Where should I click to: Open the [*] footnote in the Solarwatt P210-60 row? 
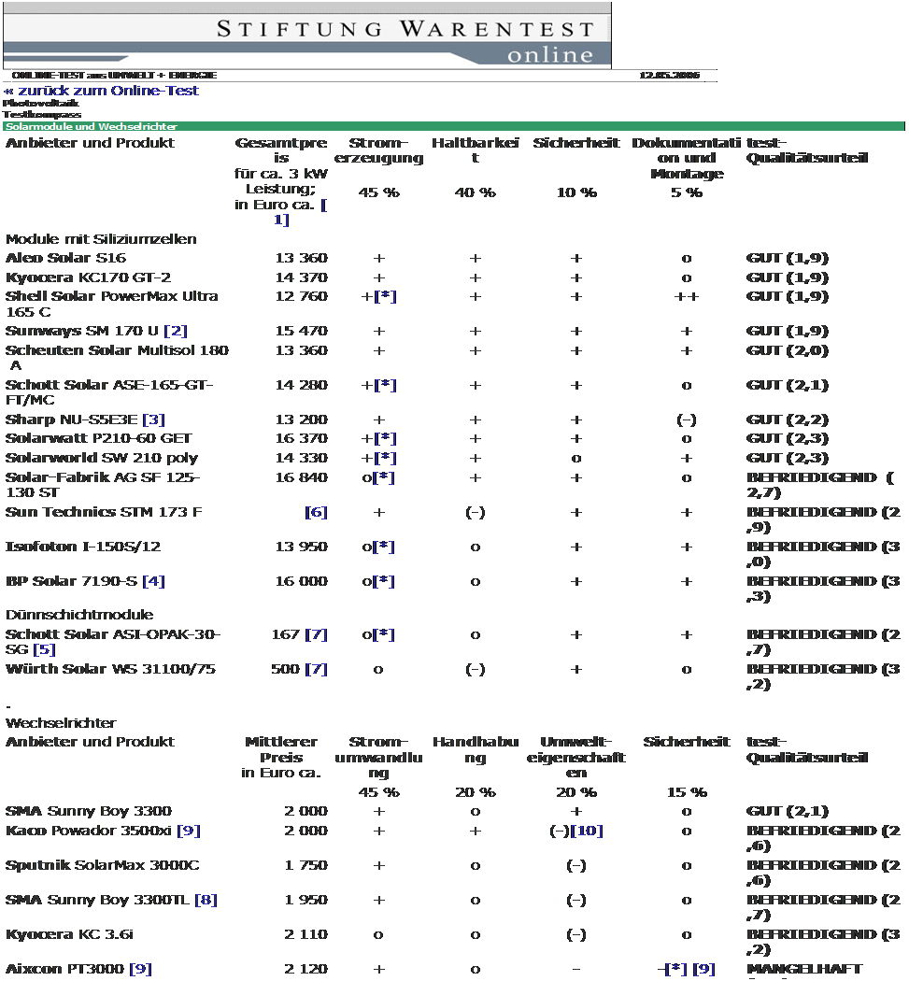point(385,438)
